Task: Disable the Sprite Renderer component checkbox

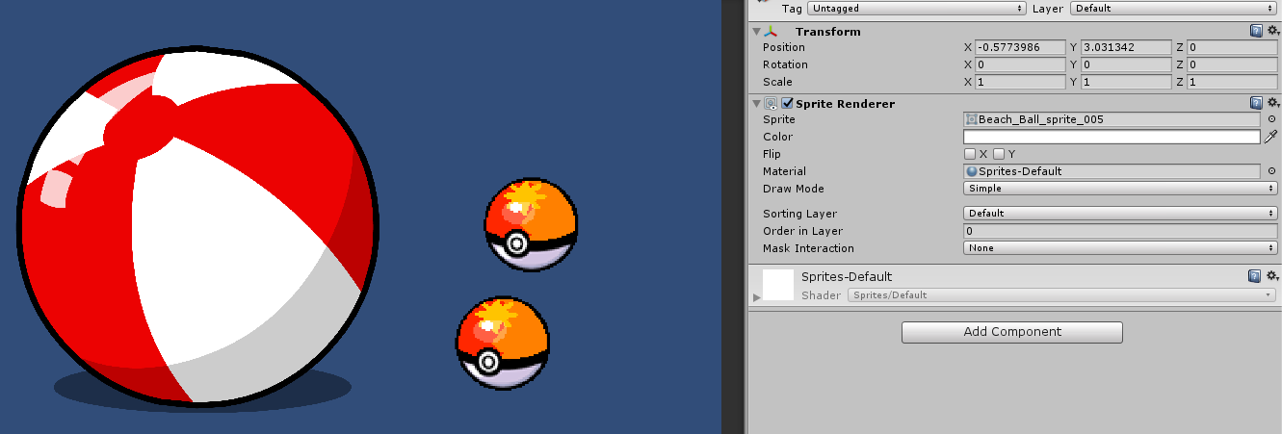Action: point(787,103)
